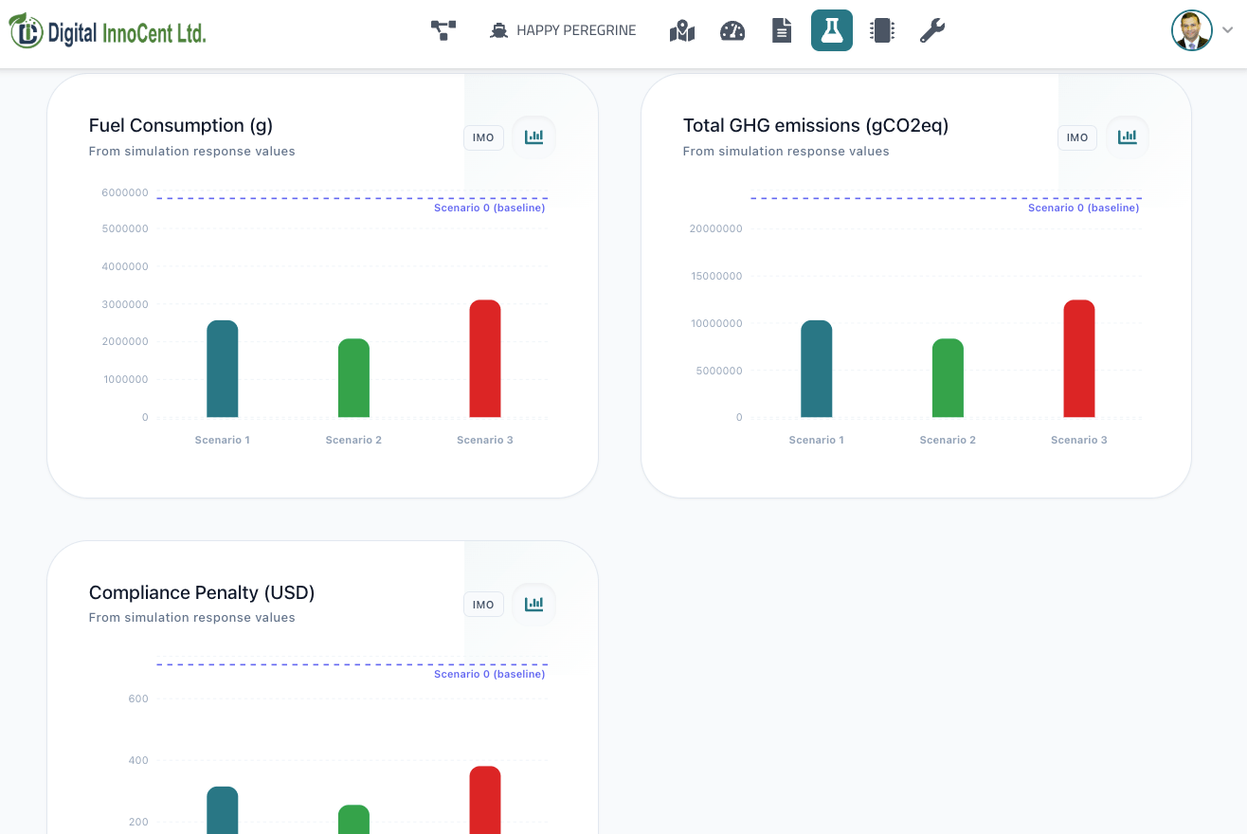Click the Digital InnoCent Ltd. logo
1247x834 pixels.
[108, 31]
